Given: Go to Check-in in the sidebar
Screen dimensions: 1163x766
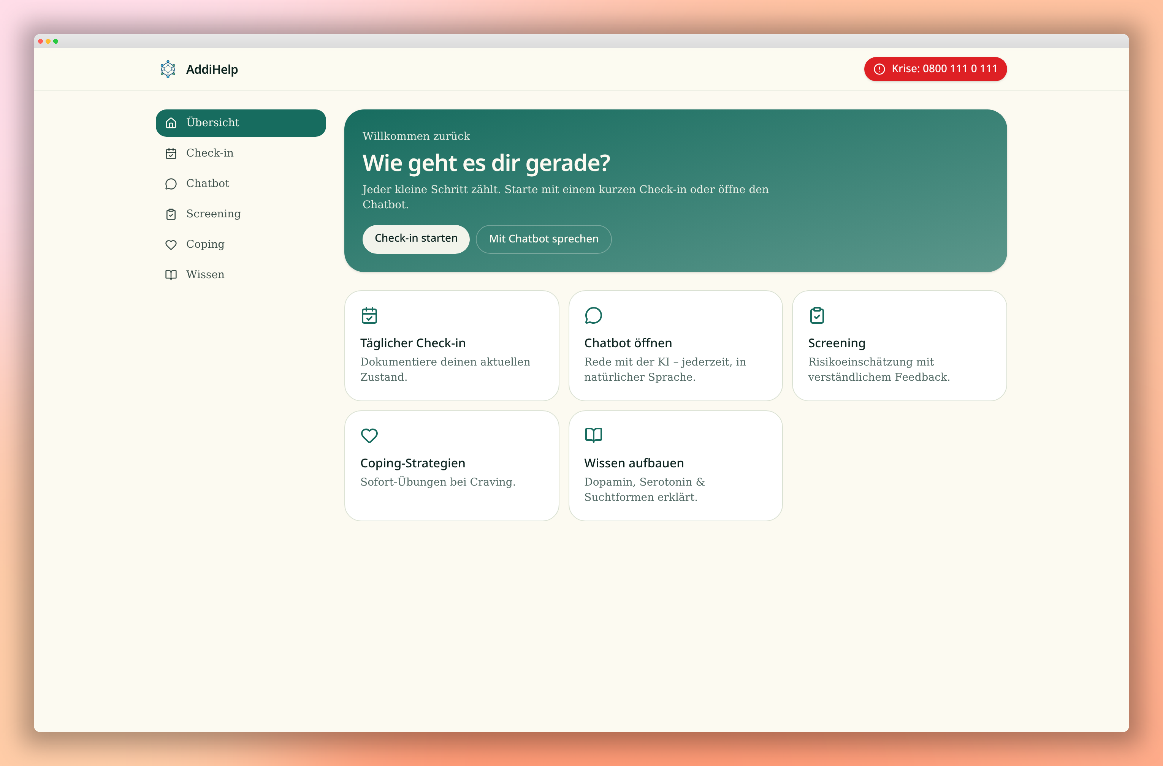Looking at the screenshot, I should click(x=241, y=154).
